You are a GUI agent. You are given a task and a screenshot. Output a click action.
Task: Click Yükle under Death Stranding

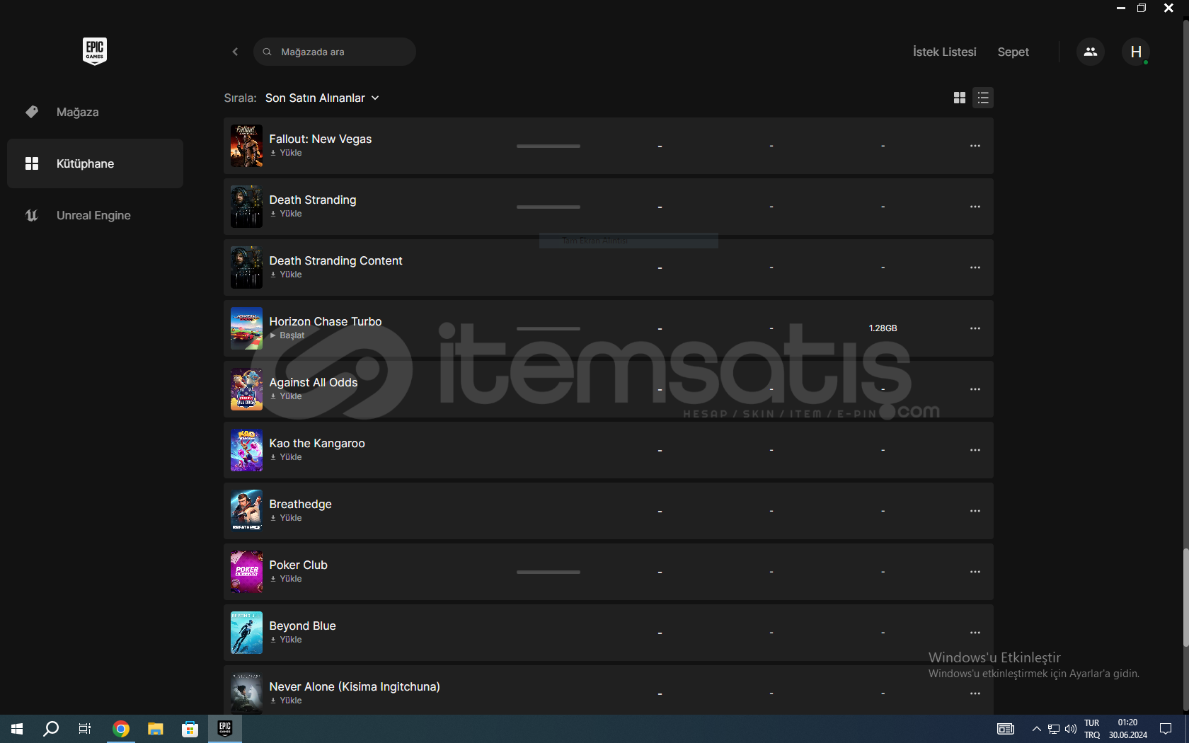286,214
